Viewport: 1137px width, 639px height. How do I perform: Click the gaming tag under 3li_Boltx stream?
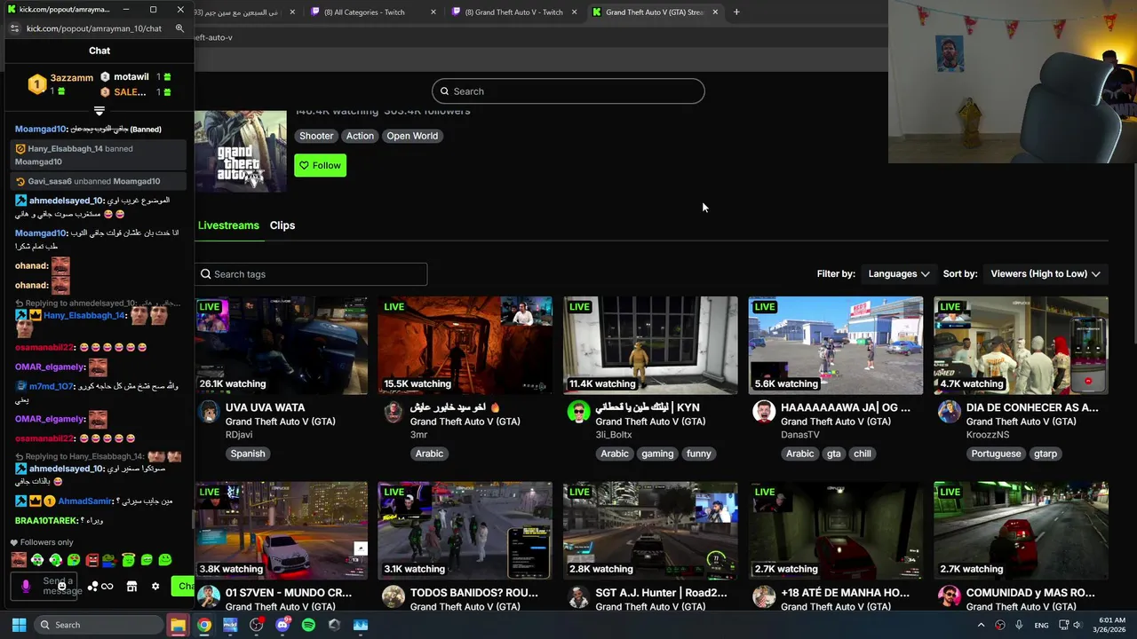(x=657, y=454)
